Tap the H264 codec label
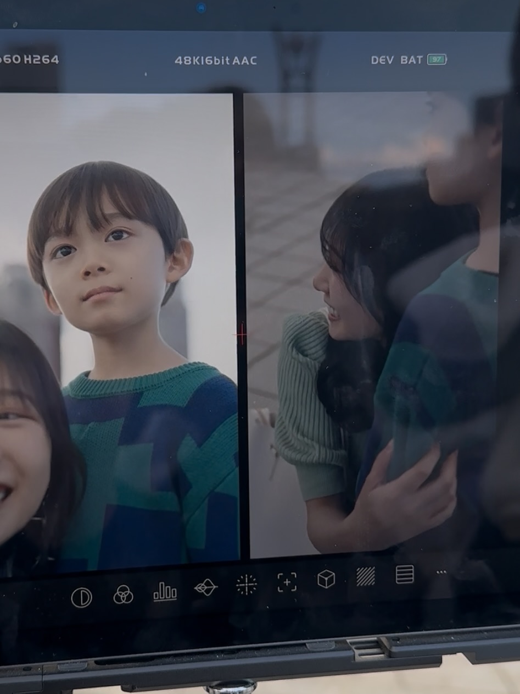520x694 pixels. click(41, 59)
